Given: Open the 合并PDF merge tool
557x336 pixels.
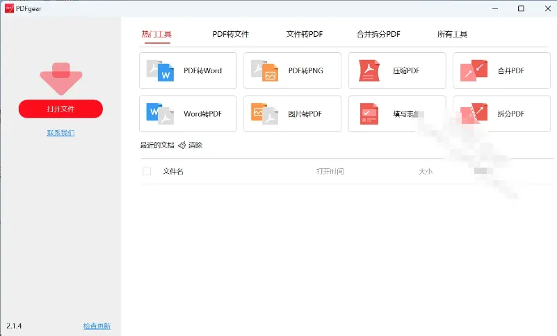Looking at the screenshot, I should point(501,71).
